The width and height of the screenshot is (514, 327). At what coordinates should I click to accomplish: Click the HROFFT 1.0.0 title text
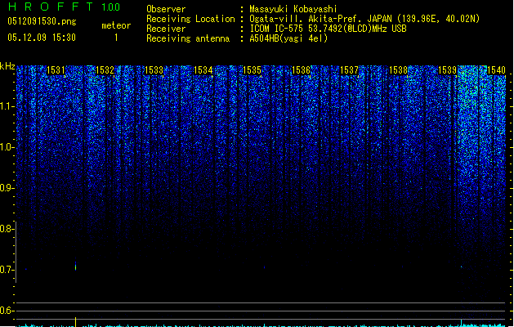click(x=65, y=7)
